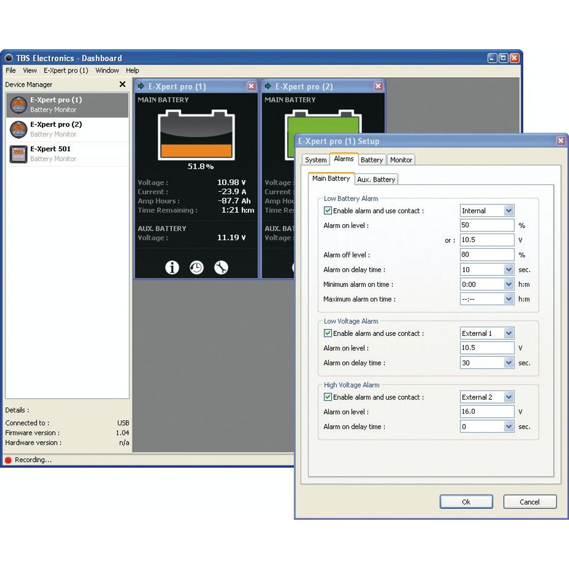
Task: Open history clock icon in E-Xpert pro (1) panel
Action: (196, 267)
